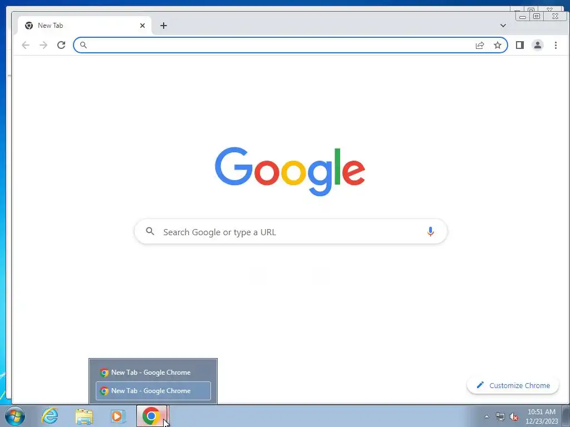Image resolution: width=570 pixels, height=427 pixels.
Task: Click the Search Google or type a URL box
Action: (x=291, y=232)
